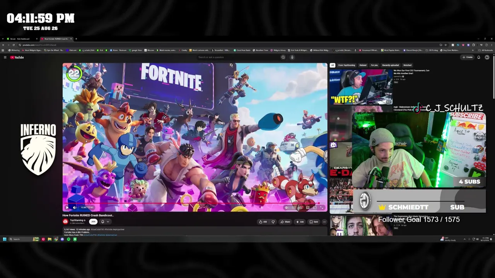Image resolution: width=495 pixels, height=278 pixels.
Task: Open the Top5Gaming channel avatar
Action: (x=65, y=222)
